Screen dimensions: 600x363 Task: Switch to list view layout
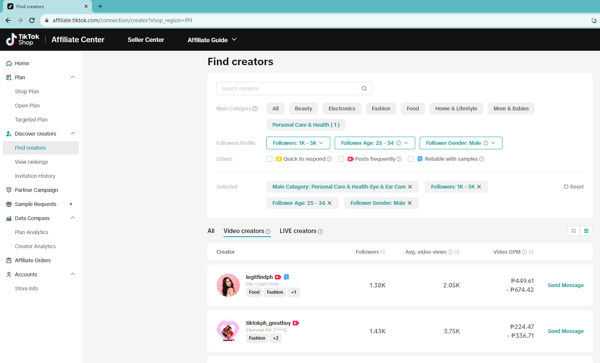tap(586, 231)
